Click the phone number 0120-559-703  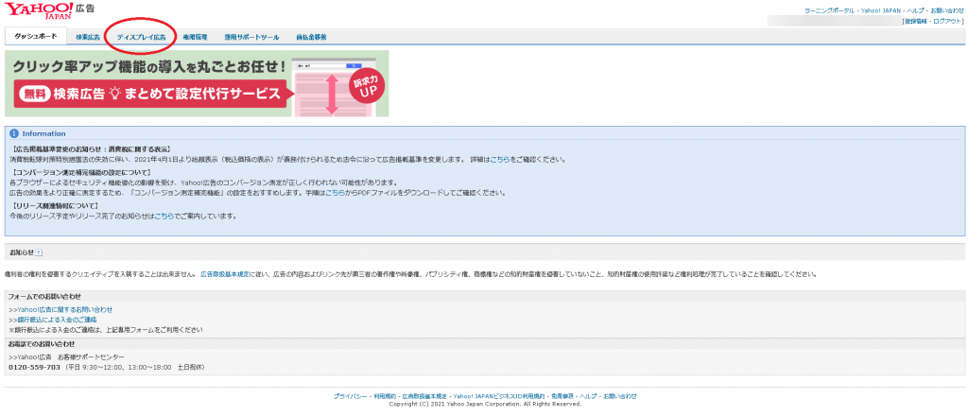[35, 367]
